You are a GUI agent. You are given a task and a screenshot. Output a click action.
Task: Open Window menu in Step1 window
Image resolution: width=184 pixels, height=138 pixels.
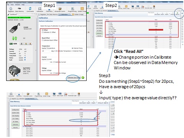pos(18,5)
